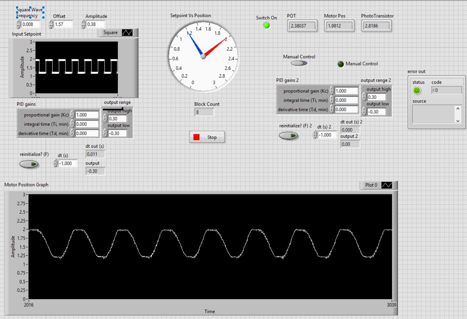Click the Switch On green LED indicator

click(x=267, y=25)
